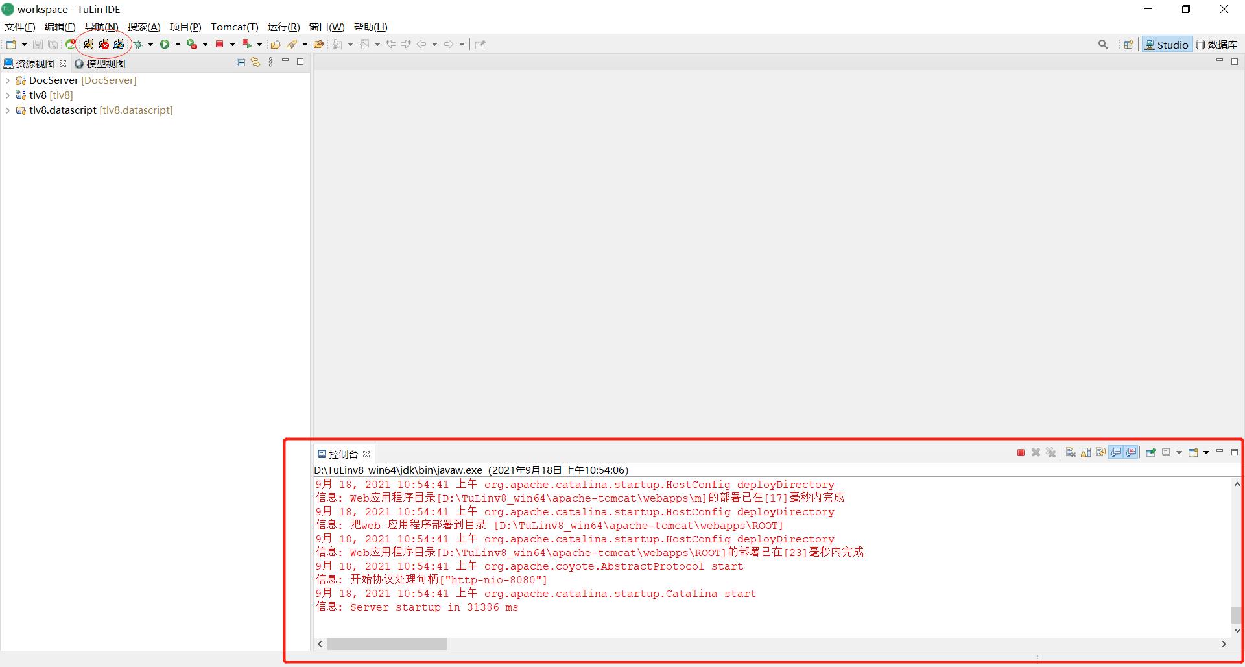Click the Open Console icon
The image size is (1245, 667).
tap(1192, 452)
